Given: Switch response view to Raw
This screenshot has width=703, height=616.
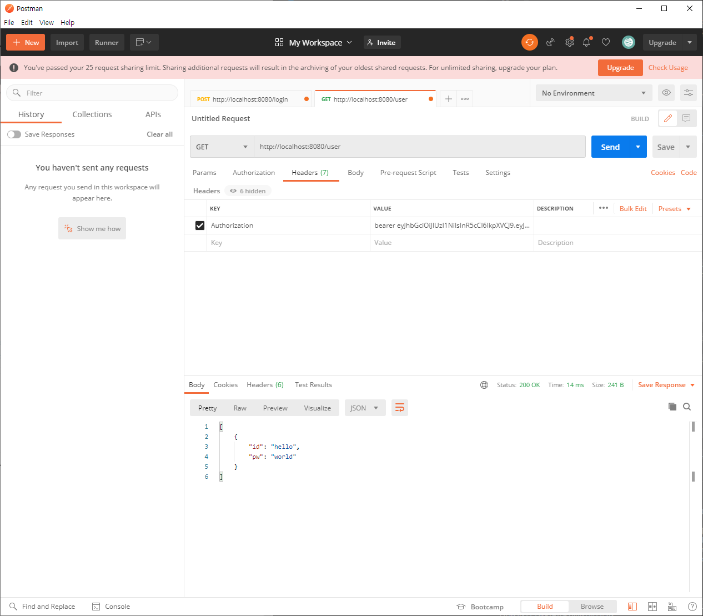Looking at the screenshot, I should click(240, 408).
